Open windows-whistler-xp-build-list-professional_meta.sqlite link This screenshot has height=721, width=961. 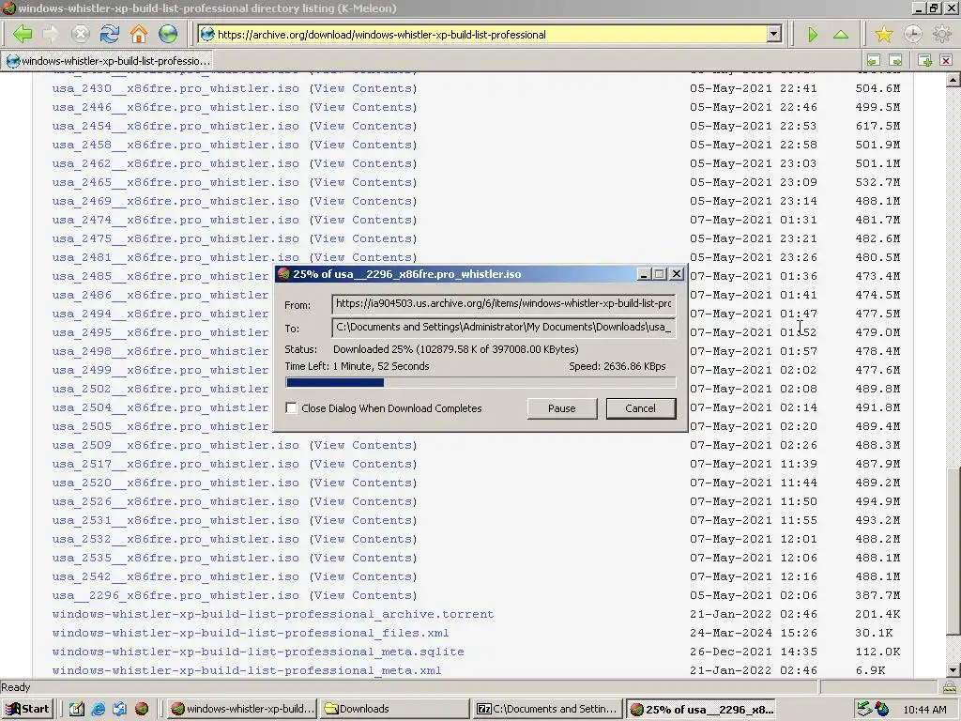tap(258, 652)
